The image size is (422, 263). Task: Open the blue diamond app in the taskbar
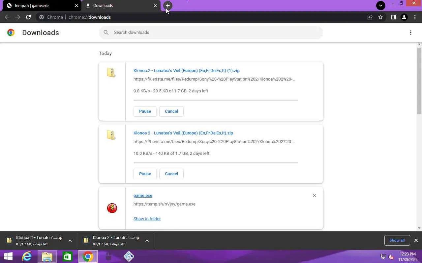pyautogui.click(x=129, y=256)
